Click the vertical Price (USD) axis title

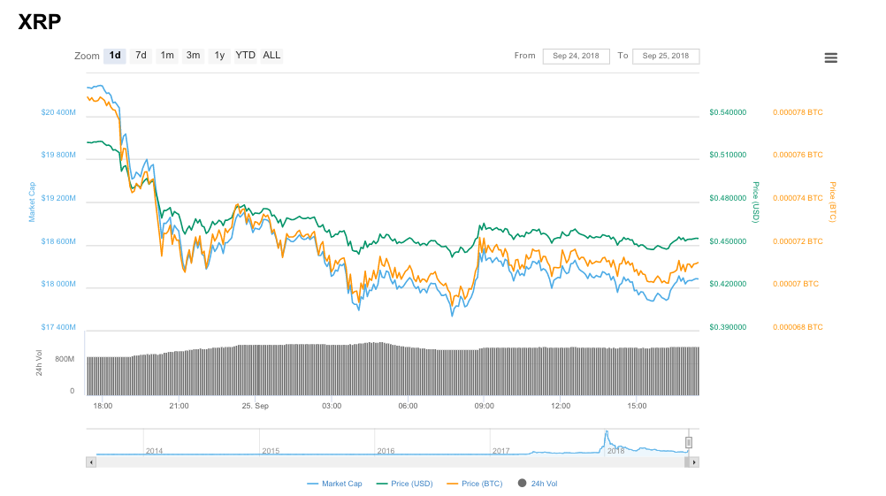pos(755,202)
